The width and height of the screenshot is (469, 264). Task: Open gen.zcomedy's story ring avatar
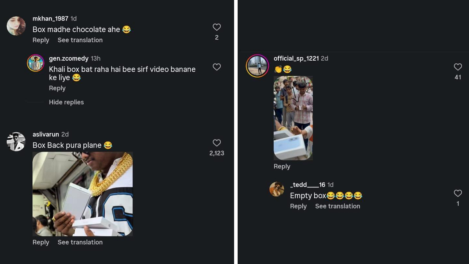click(x=36, y=63)
